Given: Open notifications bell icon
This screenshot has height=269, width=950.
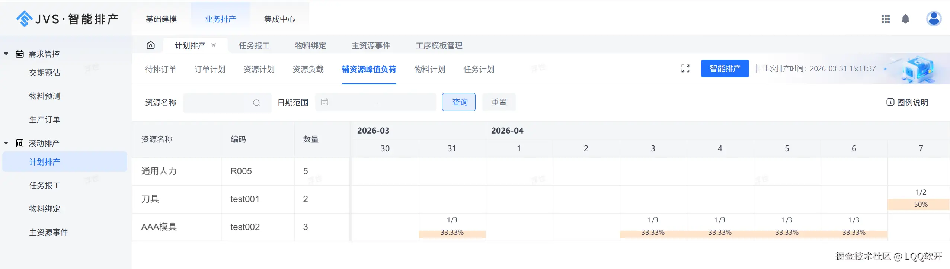Looking at the screenshot, I should (x=905, y=19).
